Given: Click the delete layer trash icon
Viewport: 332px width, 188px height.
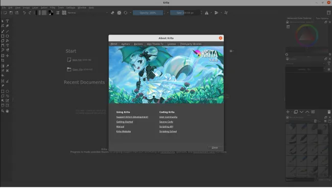Looking at the screenshot, I should 329,112.
